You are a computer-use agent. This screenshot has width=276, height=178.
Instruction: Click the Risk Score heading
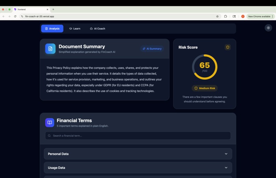click(188, 47)
